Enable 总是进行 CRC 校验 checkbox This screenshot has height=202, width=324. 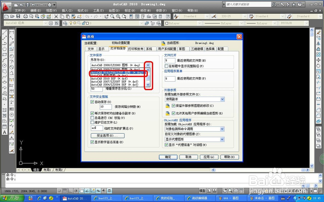[x=92, y=118]
